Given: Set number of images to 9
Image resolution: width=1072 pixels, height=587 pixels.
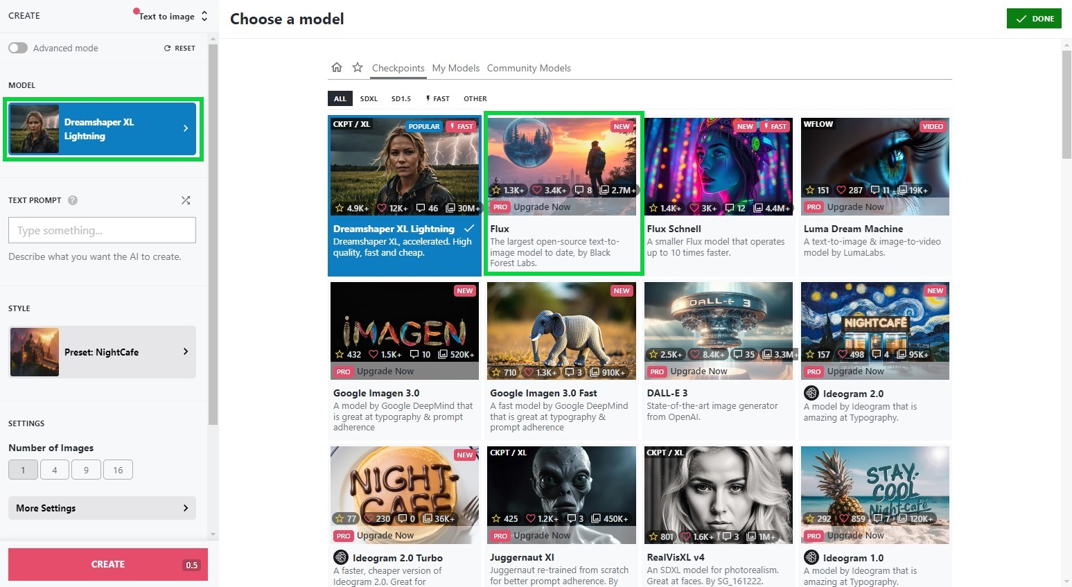Looking at the screenshot, I should 86,470.
